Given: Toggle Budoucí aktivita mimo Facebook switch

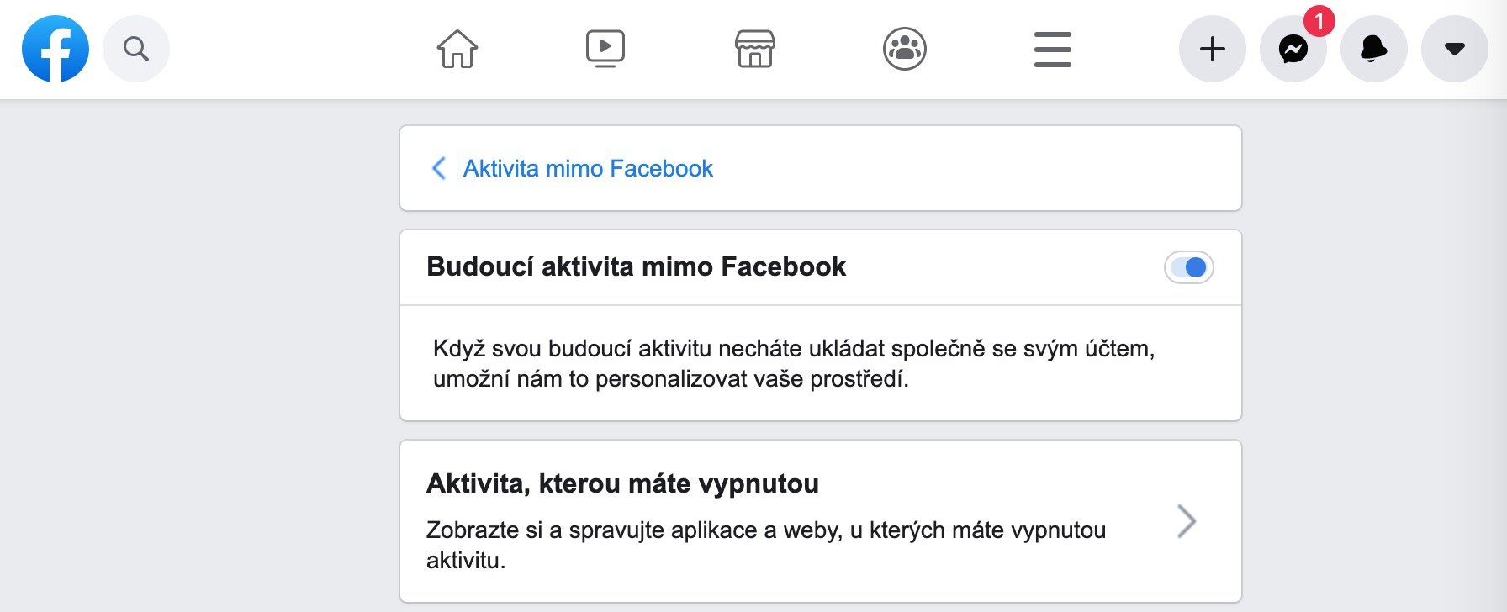Looking at the screenshot, I should tap(1189, 267).
